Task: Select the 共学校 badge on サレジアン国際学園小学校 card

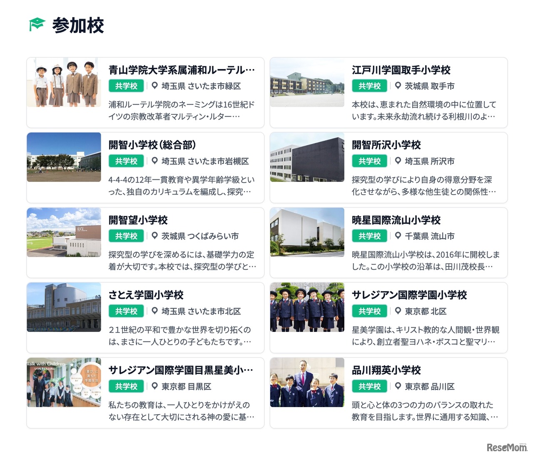Action: (x=369, y=311)
